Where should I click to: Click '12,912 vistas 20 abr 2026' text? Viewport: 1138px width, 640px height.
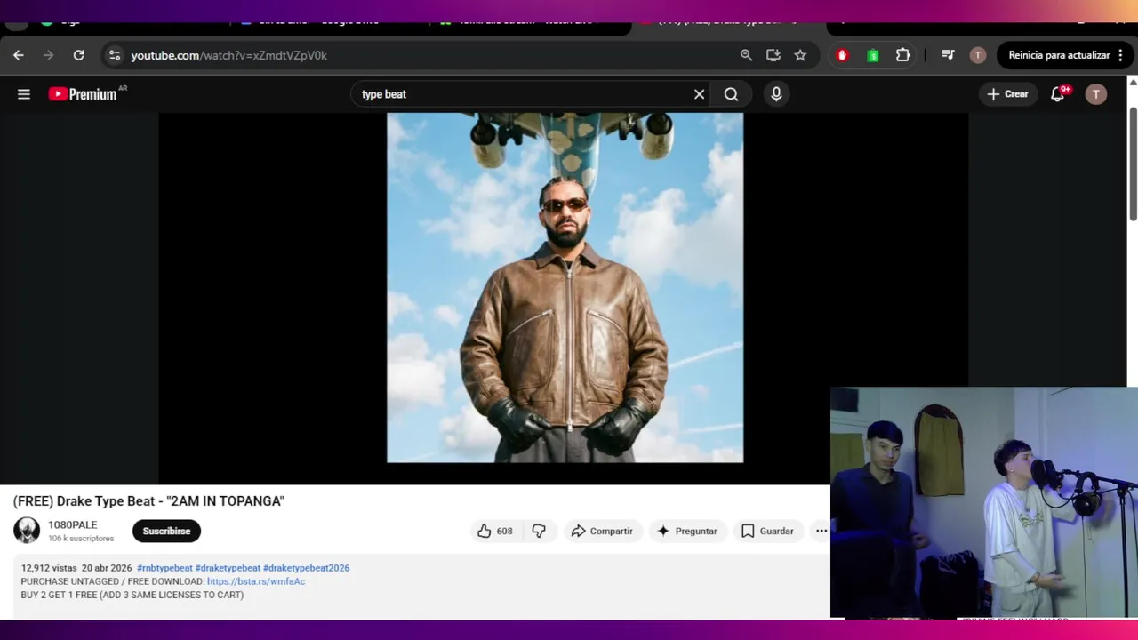coord(76,568)
